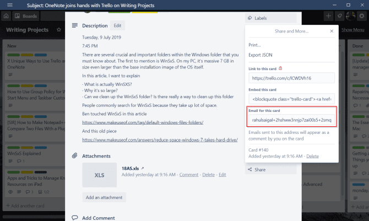Click the New list title
This screenshot has height=221, width=369.
[x=12, y=46]
